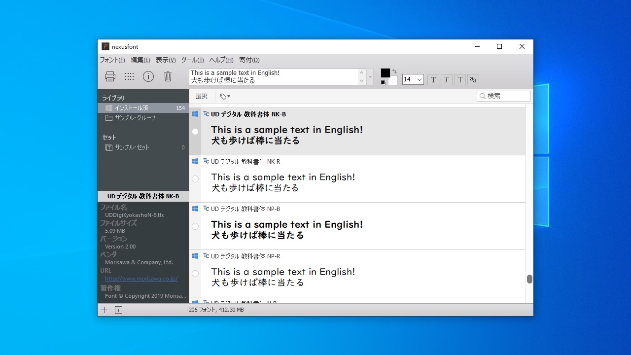Open the character map grid icon
The height and width of the screenshot is (355, 631).
pos(129,76)
